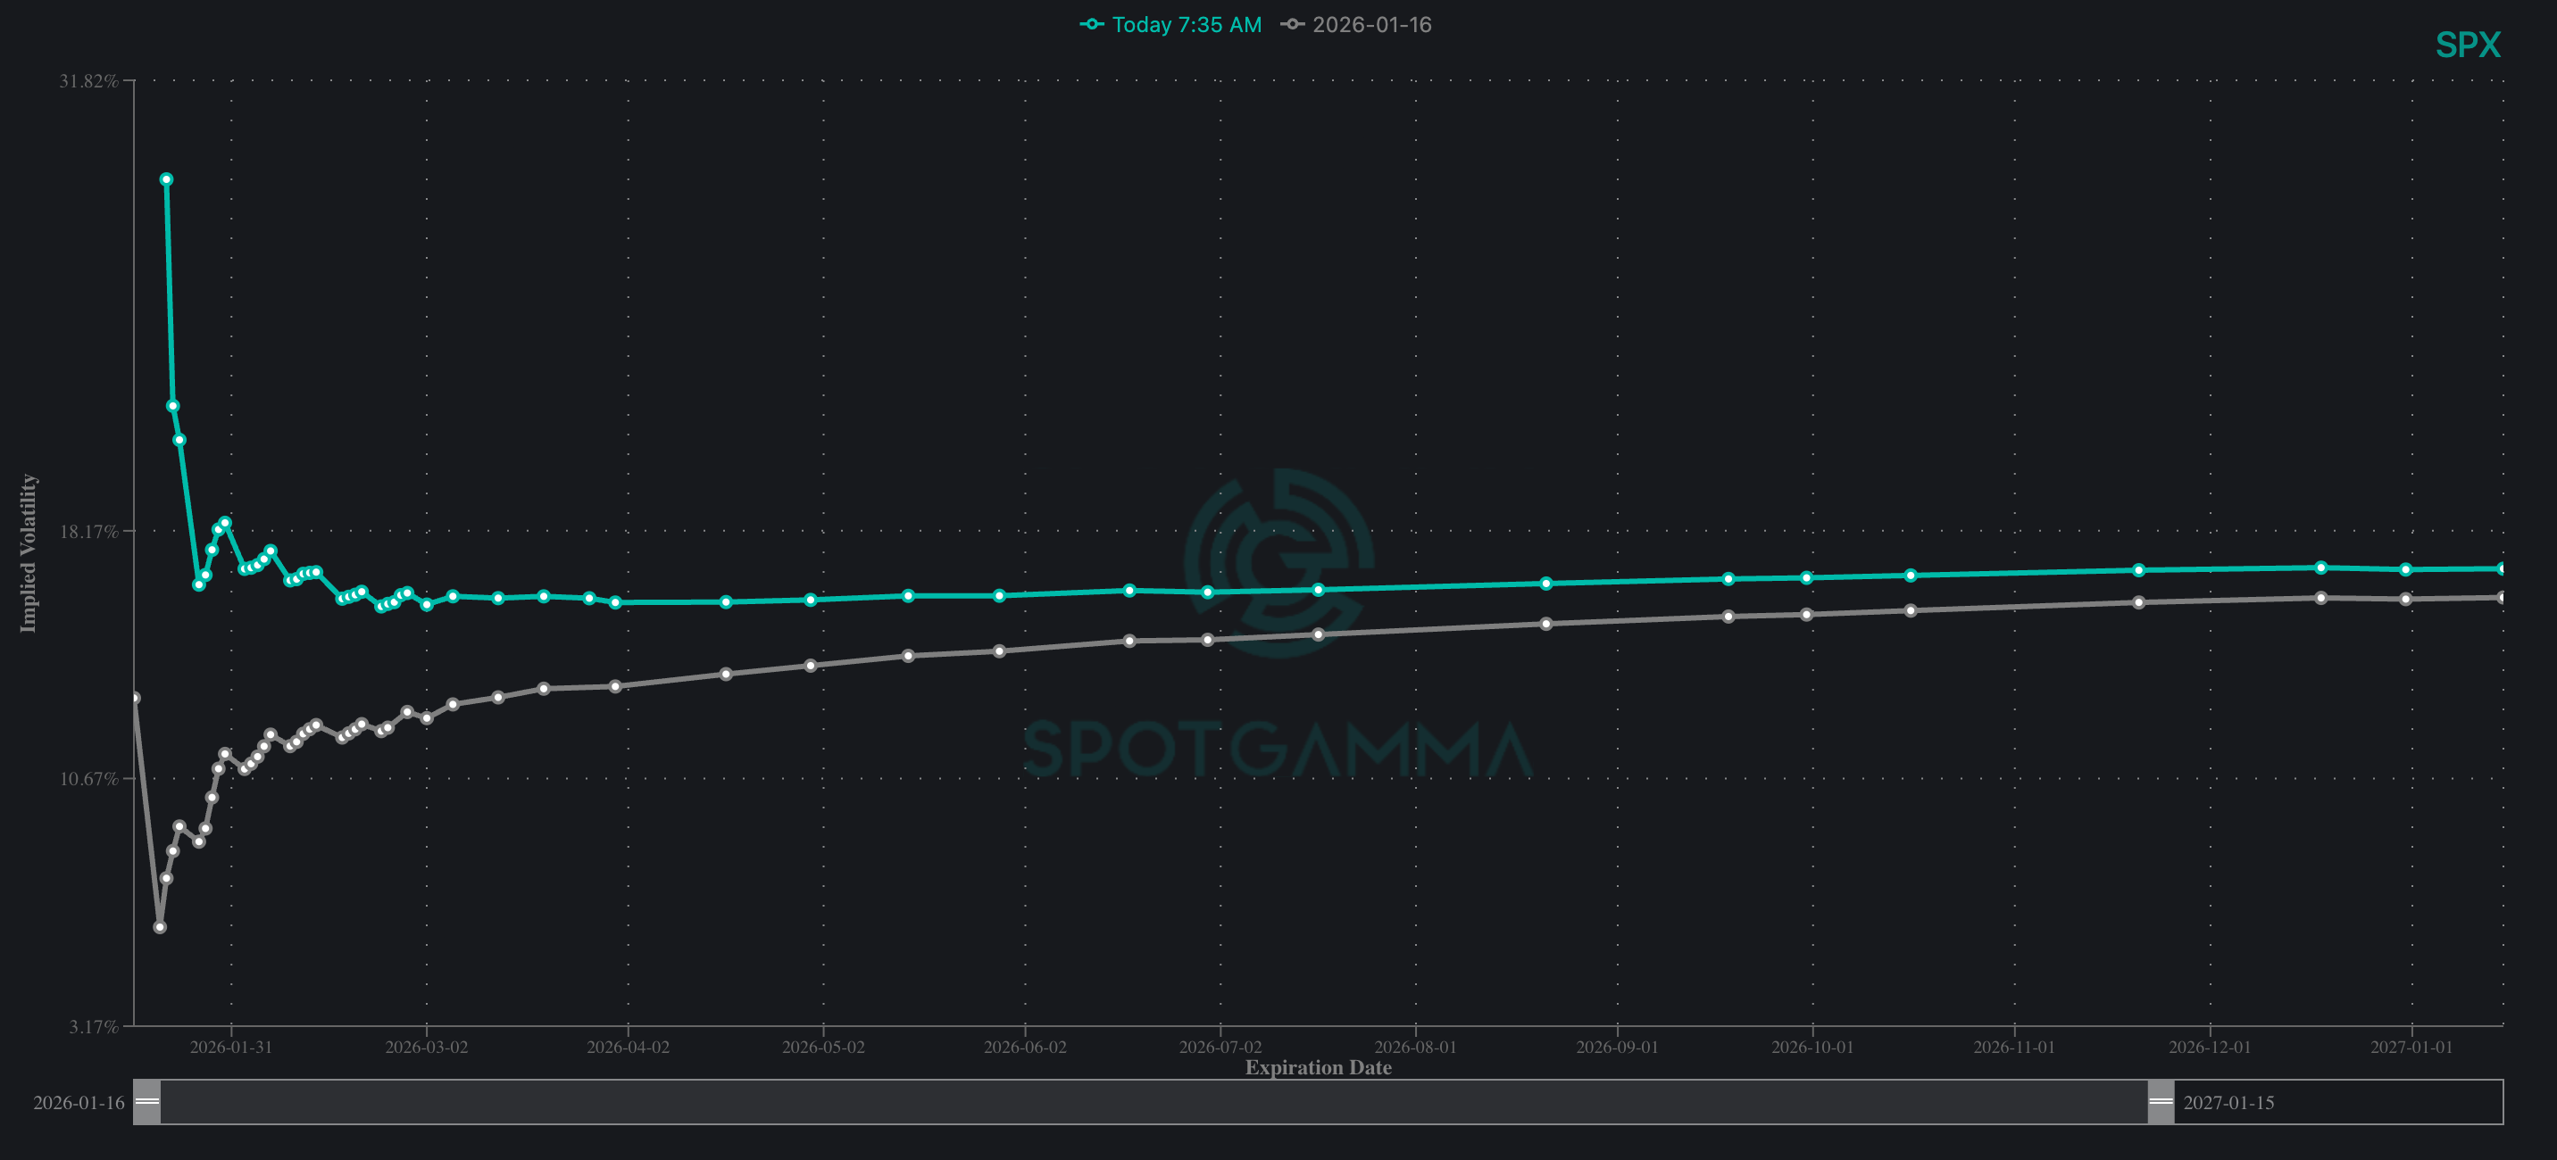Viewport: 2557px width, 1160px height.
Task: Click the 18.17% y-axis label
Action: [88, 532]
